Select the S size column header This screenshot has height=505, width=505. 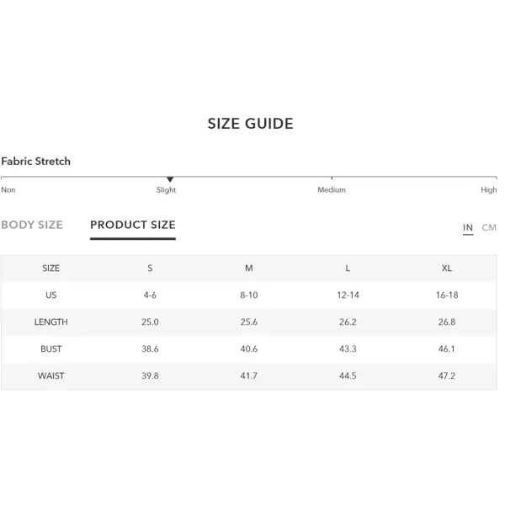[x=150, y=268]
